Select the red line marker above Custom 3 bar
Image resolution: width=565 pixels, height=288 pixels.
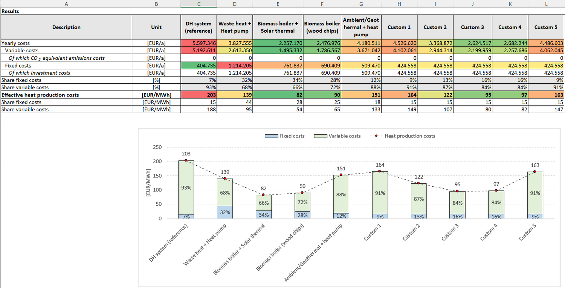coord(457,191)
